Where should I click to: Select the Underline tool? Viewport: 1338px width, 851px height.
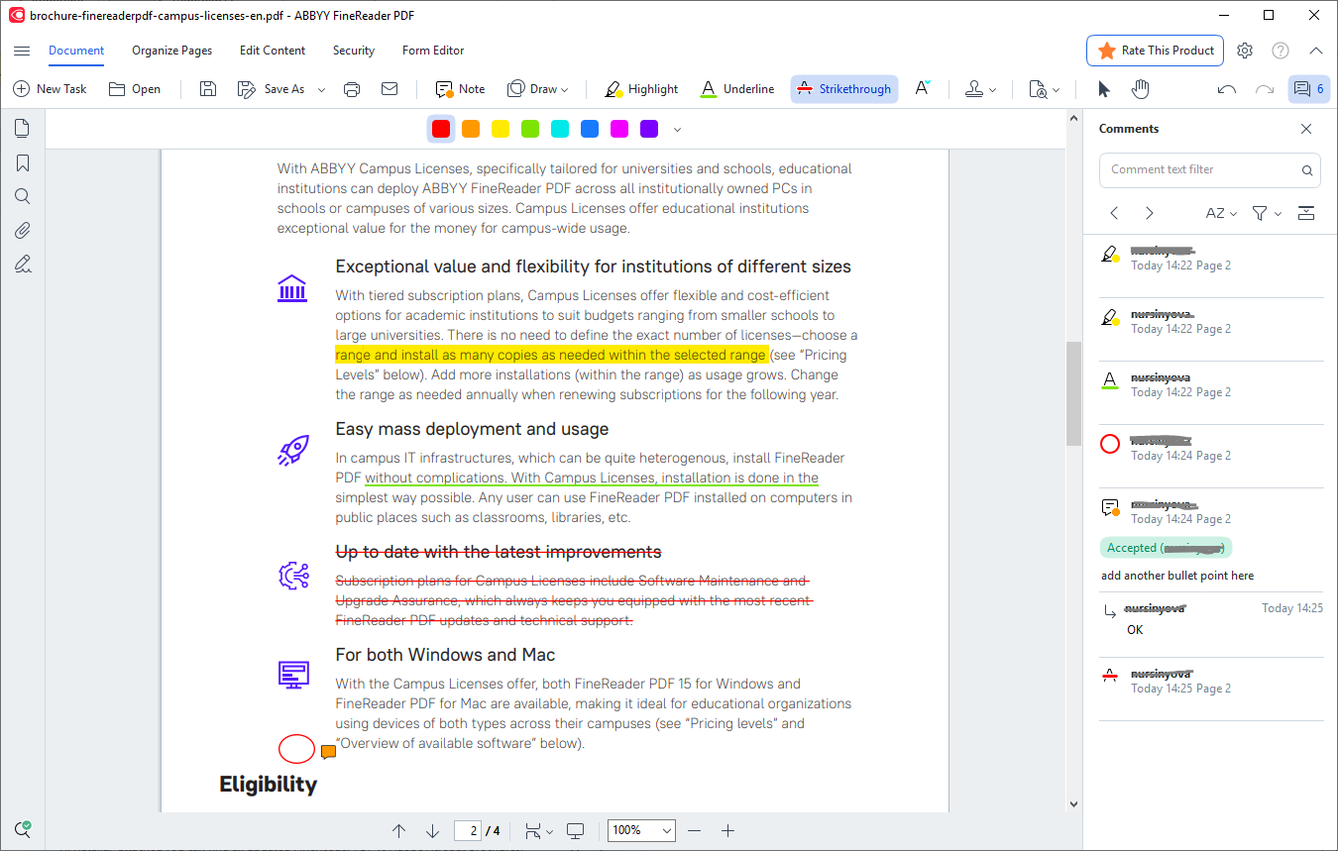coord(736,88)
